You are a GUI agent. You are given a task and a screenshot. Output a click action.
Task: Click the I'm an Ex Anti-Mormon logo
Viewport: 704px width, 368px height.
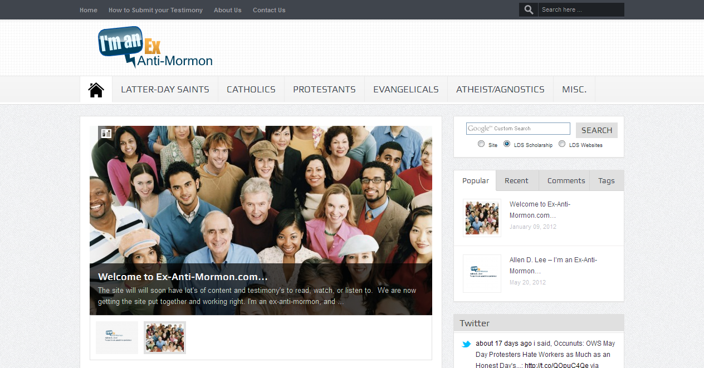click(x=155, y=48)
